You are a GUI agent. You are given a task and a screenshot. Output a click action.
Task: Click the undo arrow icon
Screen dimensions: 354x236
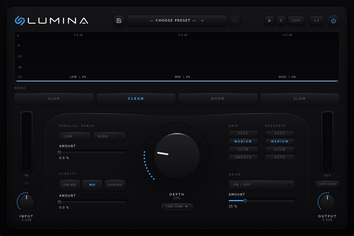235,21
